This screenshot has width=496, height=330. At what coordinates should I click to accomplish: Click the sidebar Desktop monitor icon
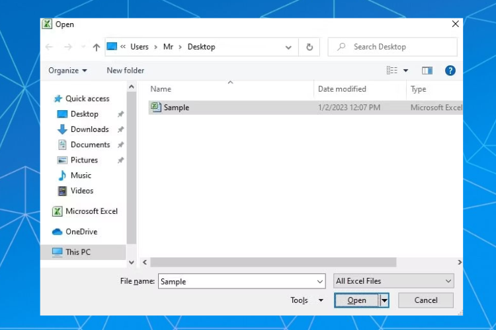click(62, 114)
